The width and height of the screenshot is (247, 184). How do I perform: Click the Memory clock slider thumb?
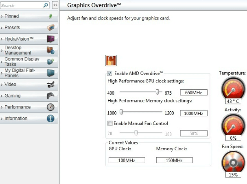(x=121, y=112)
